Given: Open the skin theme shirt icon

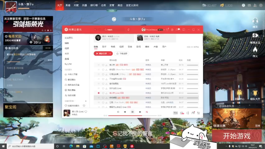Looking at the screenshot, I should pos(167,30).
